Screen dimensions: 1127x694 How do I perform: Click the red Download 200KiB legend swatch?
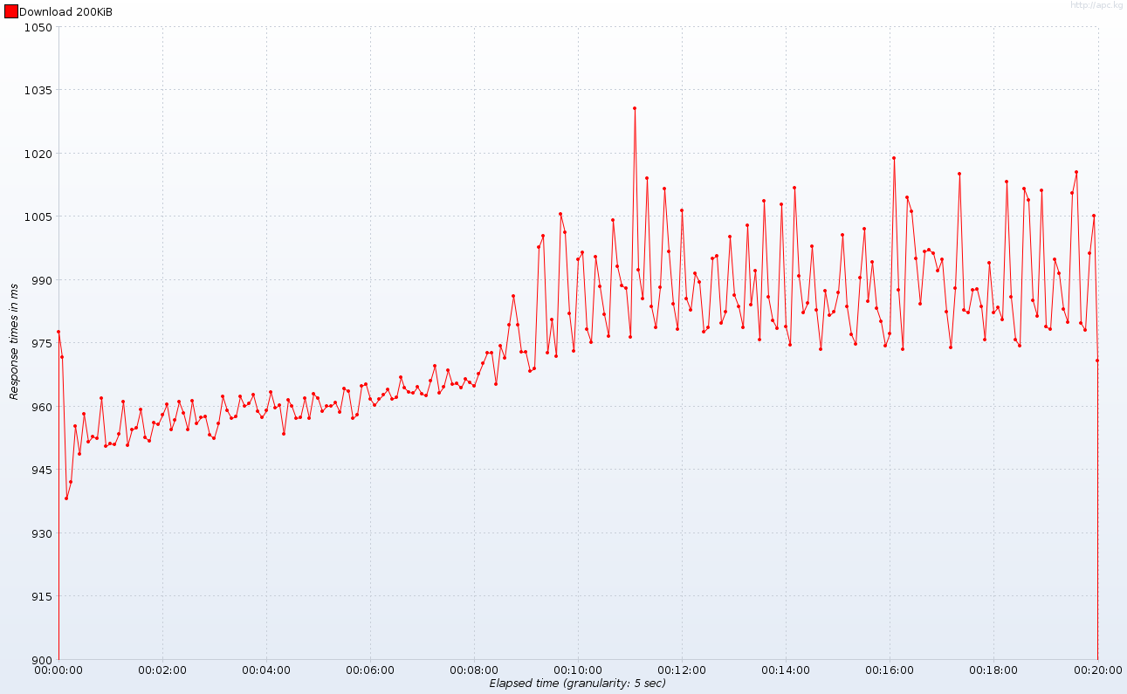11,11
